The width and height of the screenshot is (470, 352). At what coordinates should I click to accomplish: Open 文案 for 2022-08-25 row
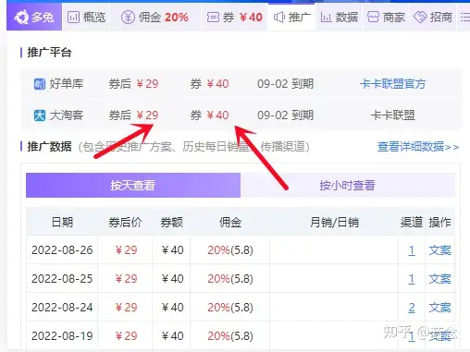[x=439, y=279]
